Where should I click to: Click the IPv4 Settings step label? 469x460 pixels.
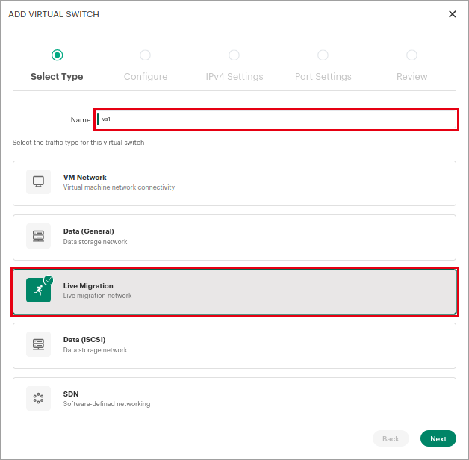(x=234, y=77)
